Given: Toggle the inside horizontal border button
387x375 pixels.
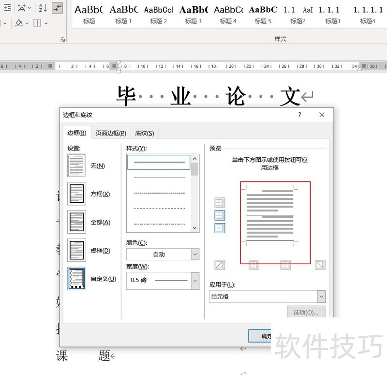Looking at the screenshot, I should point(220,215).
